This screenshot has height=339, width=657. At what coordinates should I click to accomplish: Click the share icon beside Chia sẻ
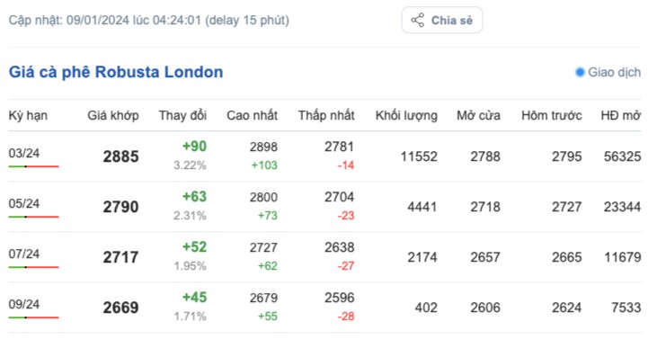tap(417, 20)
